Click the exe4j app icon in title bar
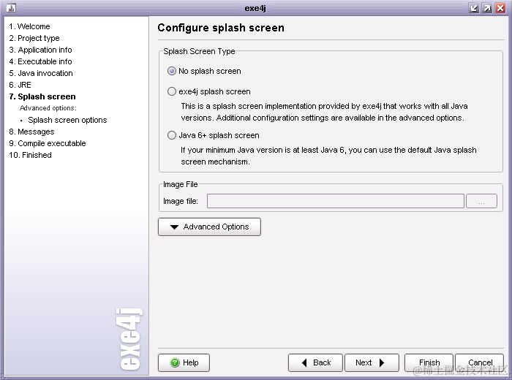This screenshot has height=380, width=512. pos(11,8)
